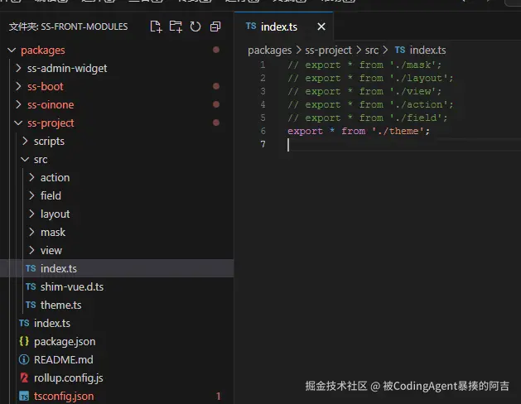Click the rollup icon beside rollup.config.js
Viewport: 521px width, 404px height.
pyautogui.click(x=24, y=378)
